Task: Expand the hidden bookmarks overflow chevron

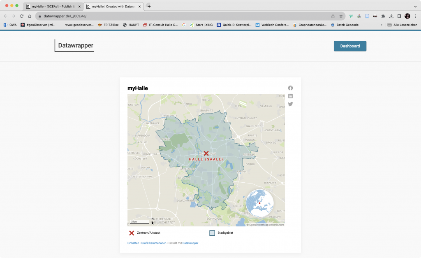Action: click(x=382, y=25)
